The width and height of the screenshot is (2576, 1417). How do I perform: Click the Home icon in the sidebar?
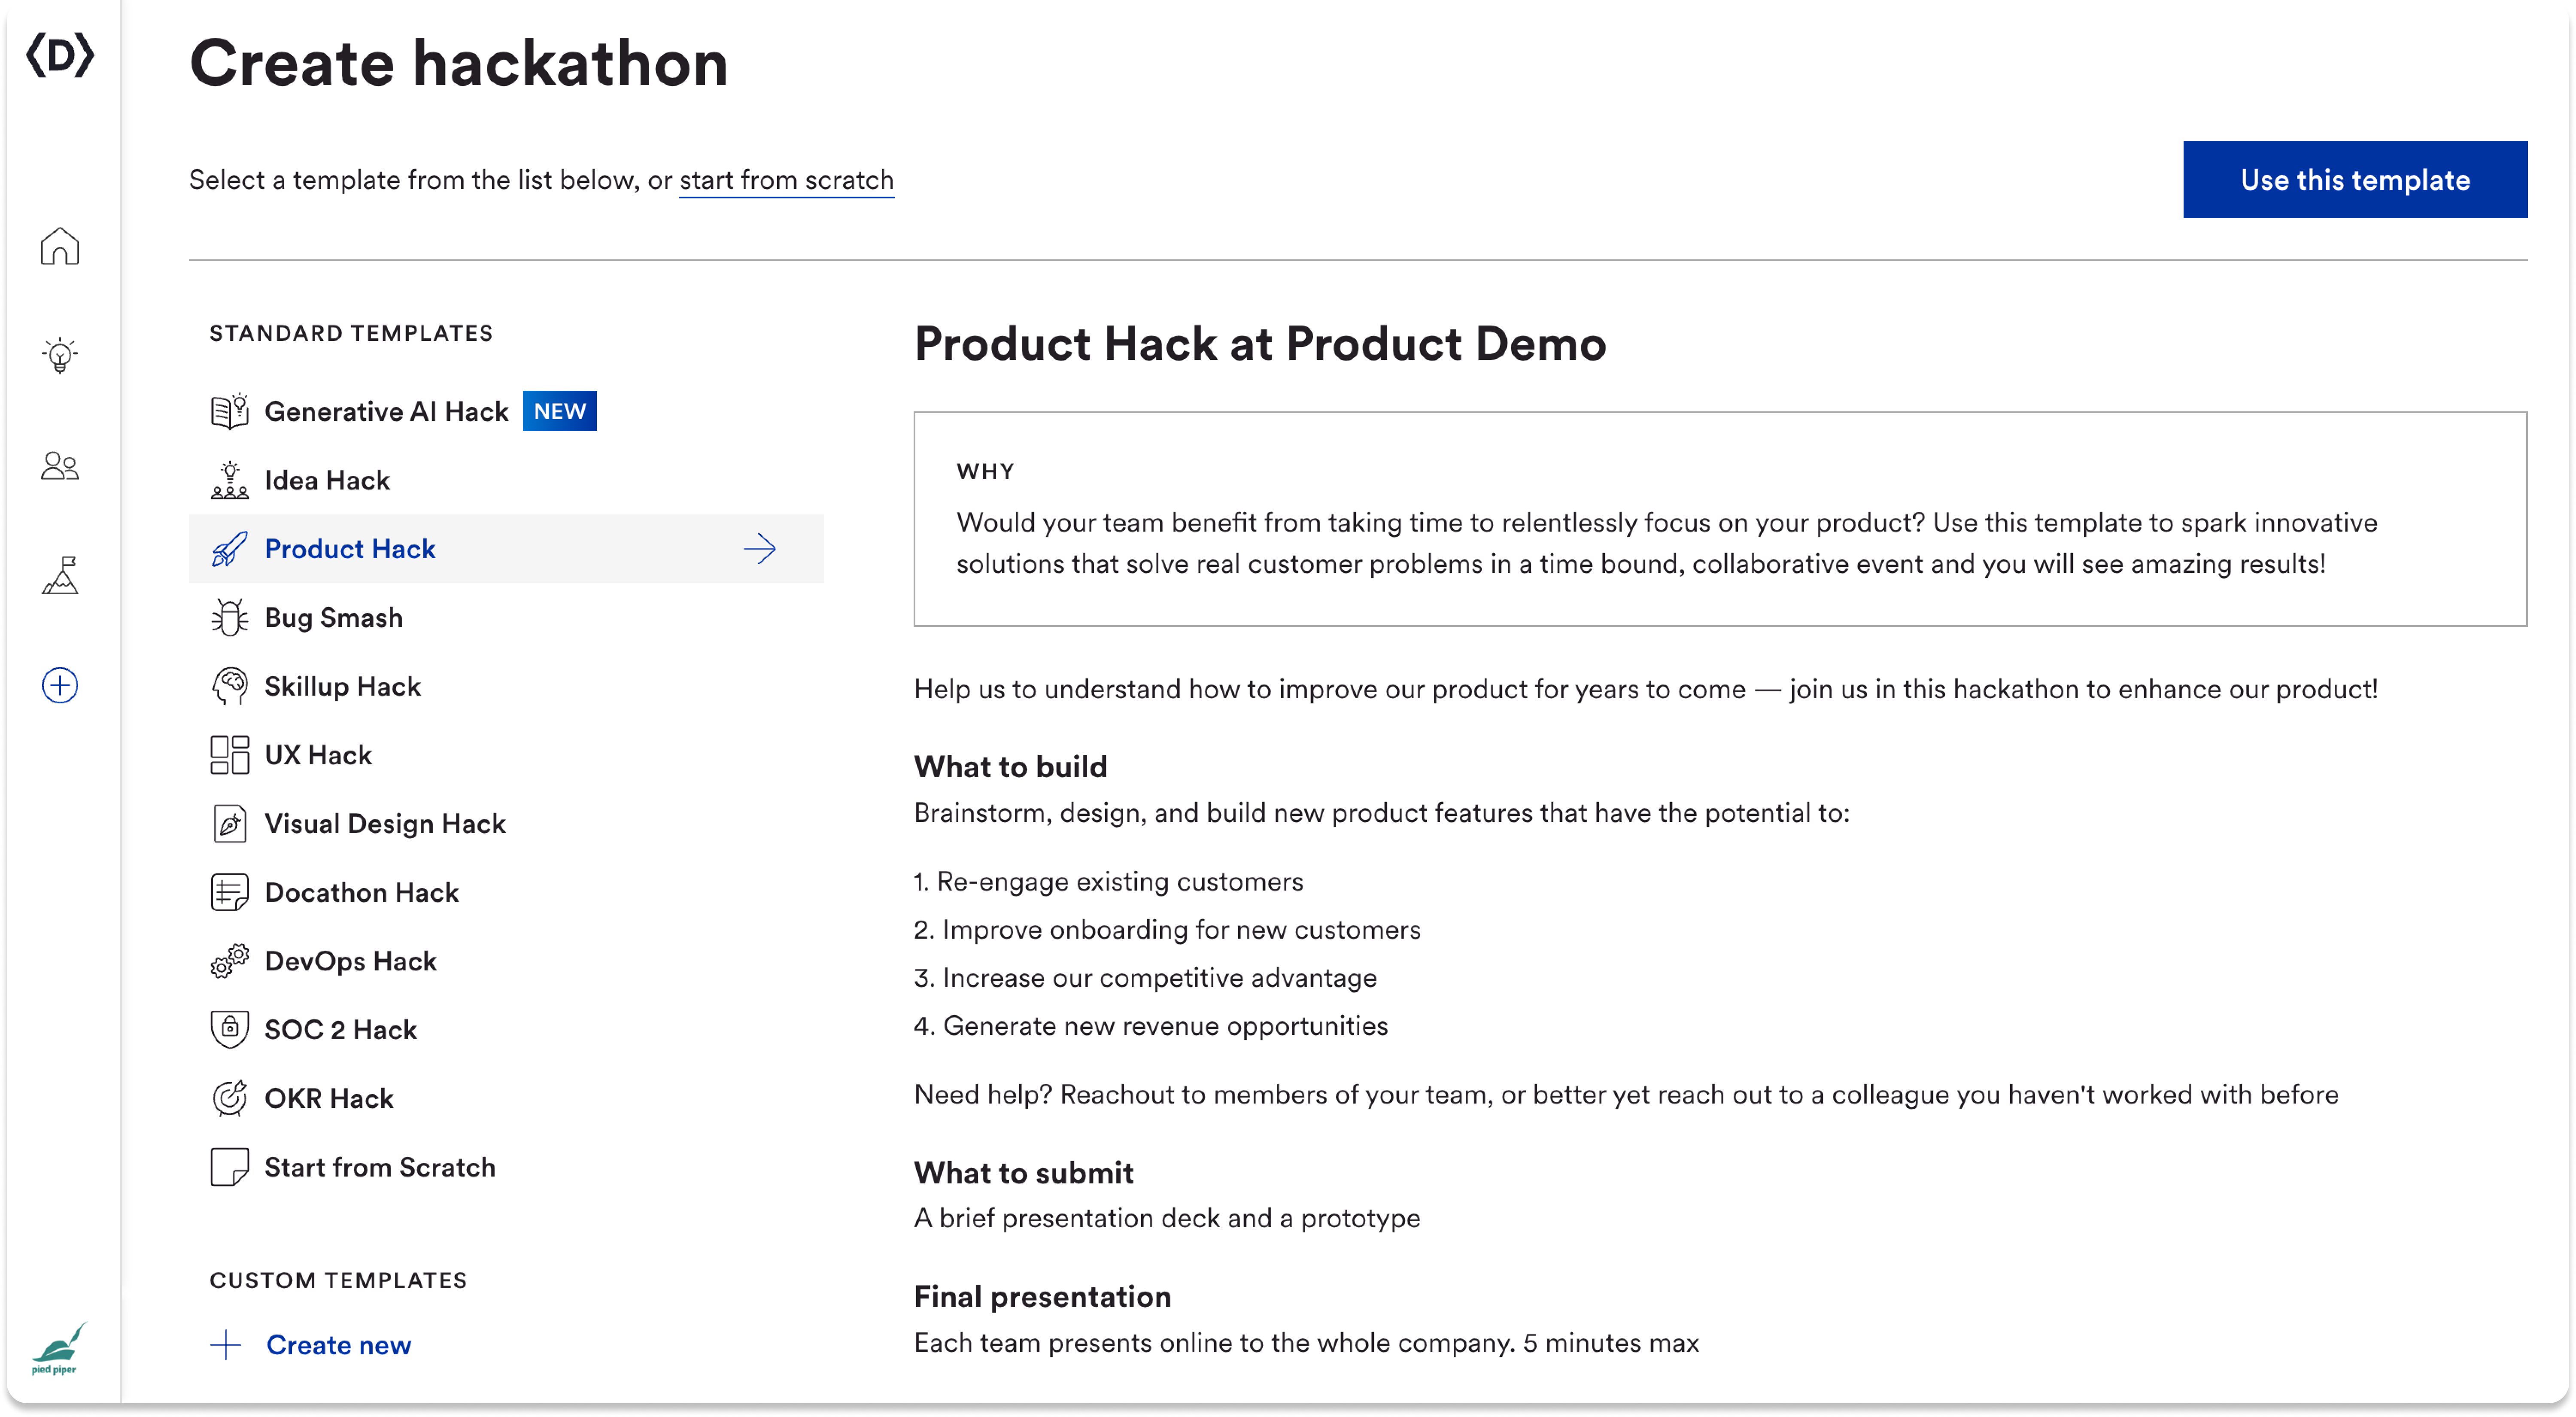59,246
